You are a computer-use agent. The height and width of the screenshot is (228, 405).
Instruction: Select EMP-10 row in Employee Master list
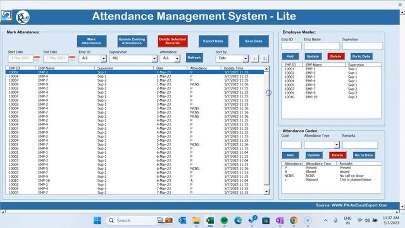click(331, 97)
